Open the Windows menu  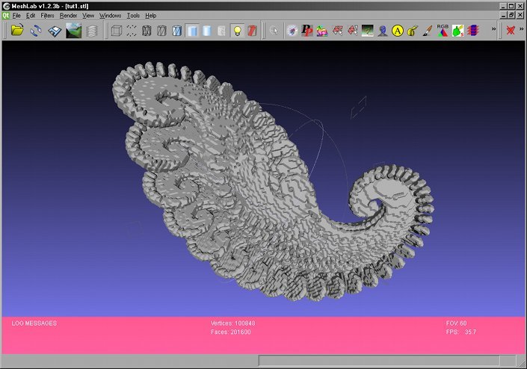tap(110, 15)
